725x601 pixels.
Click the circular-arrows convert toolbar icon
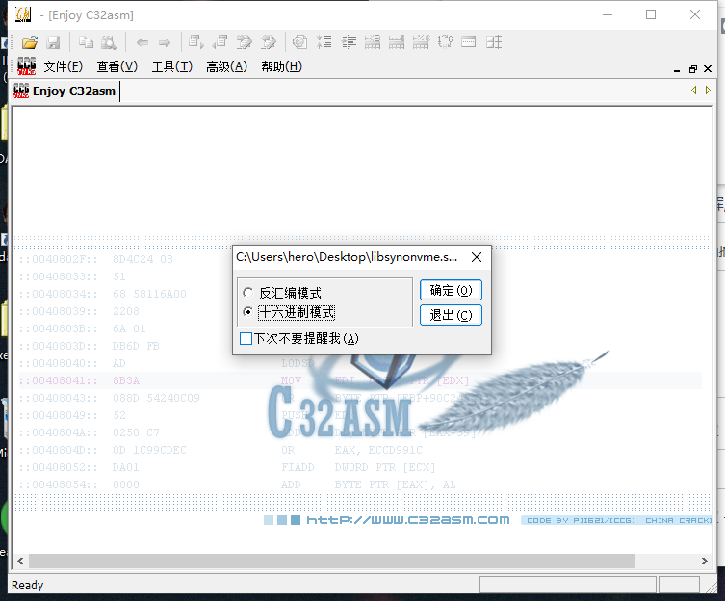point(445,42)
